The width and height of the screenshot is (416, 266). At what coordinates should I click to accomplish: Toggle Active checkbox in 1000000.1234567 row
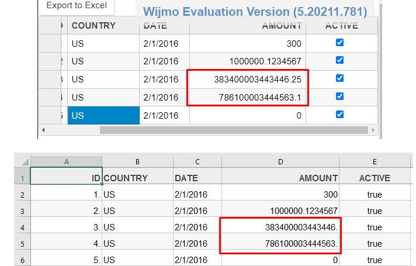pos(339,60)
